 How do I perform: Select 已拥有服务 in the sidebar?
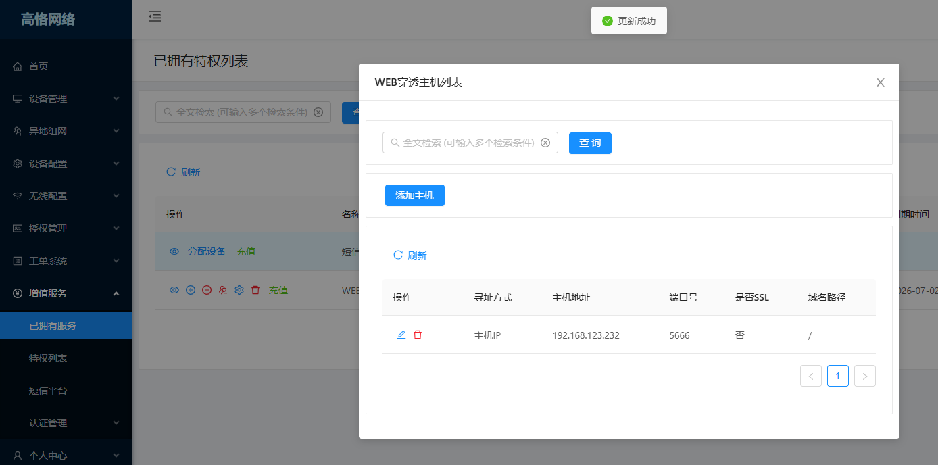click(66, 326)
